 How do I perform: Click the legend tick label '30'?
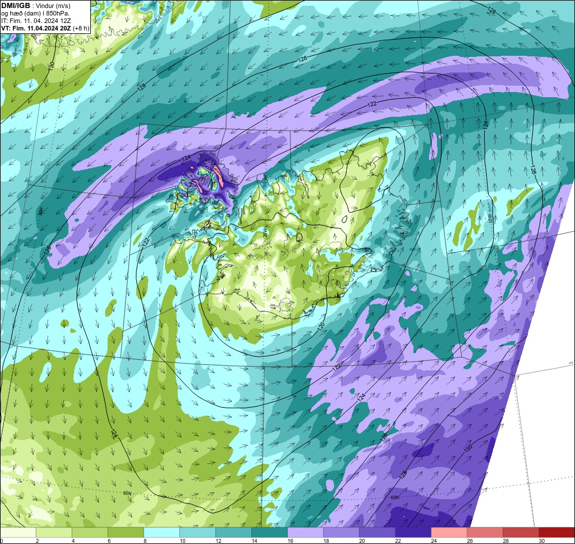(x=542, y=541)
